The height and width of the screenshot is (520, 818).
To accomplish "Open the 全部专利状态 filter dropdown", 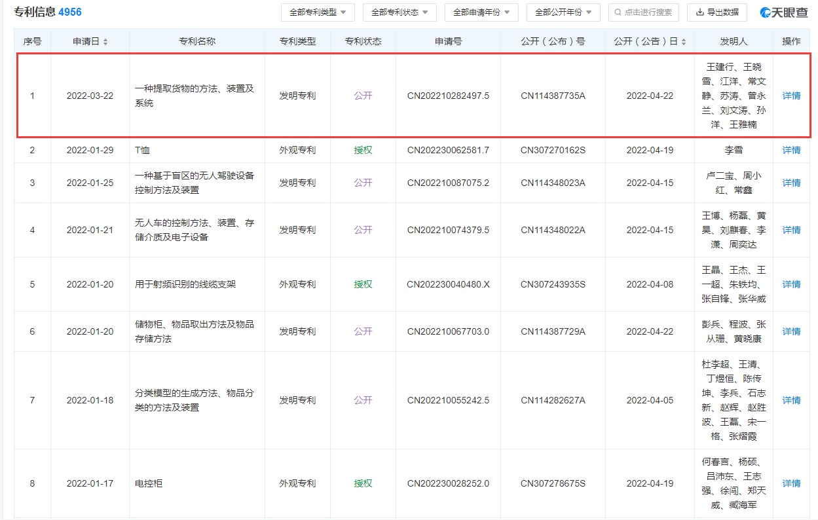I will 400,12.
